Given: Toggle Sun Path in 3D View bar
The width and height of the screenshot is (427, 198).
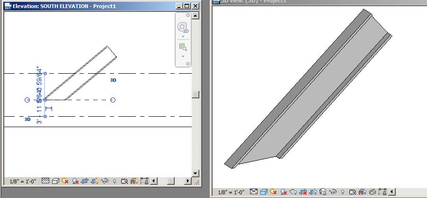Looking at the screenshot, I should click(274, 191).
